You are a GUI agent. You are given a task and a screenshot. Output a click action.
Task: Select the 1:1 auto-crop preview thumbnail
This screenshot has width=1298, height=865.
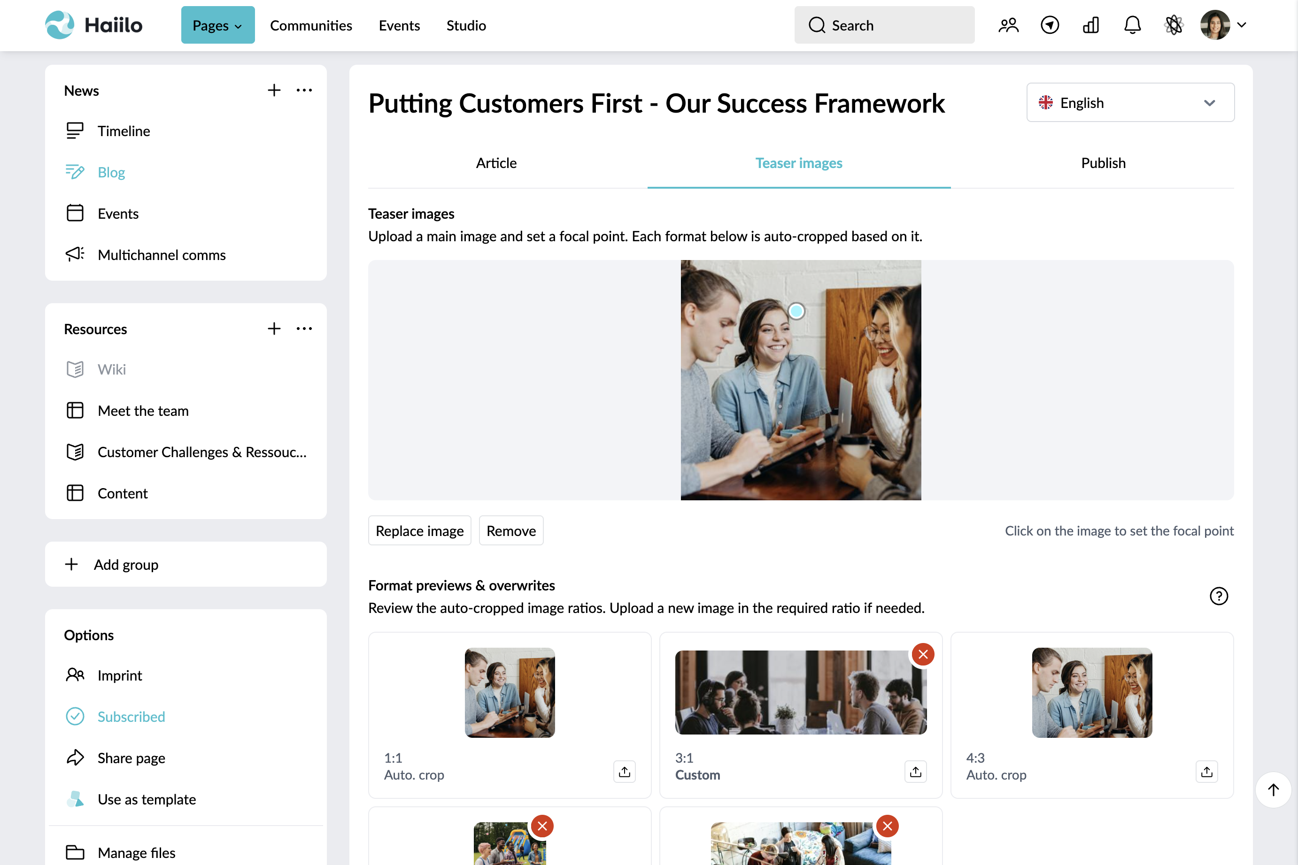[x=510, y=692]
